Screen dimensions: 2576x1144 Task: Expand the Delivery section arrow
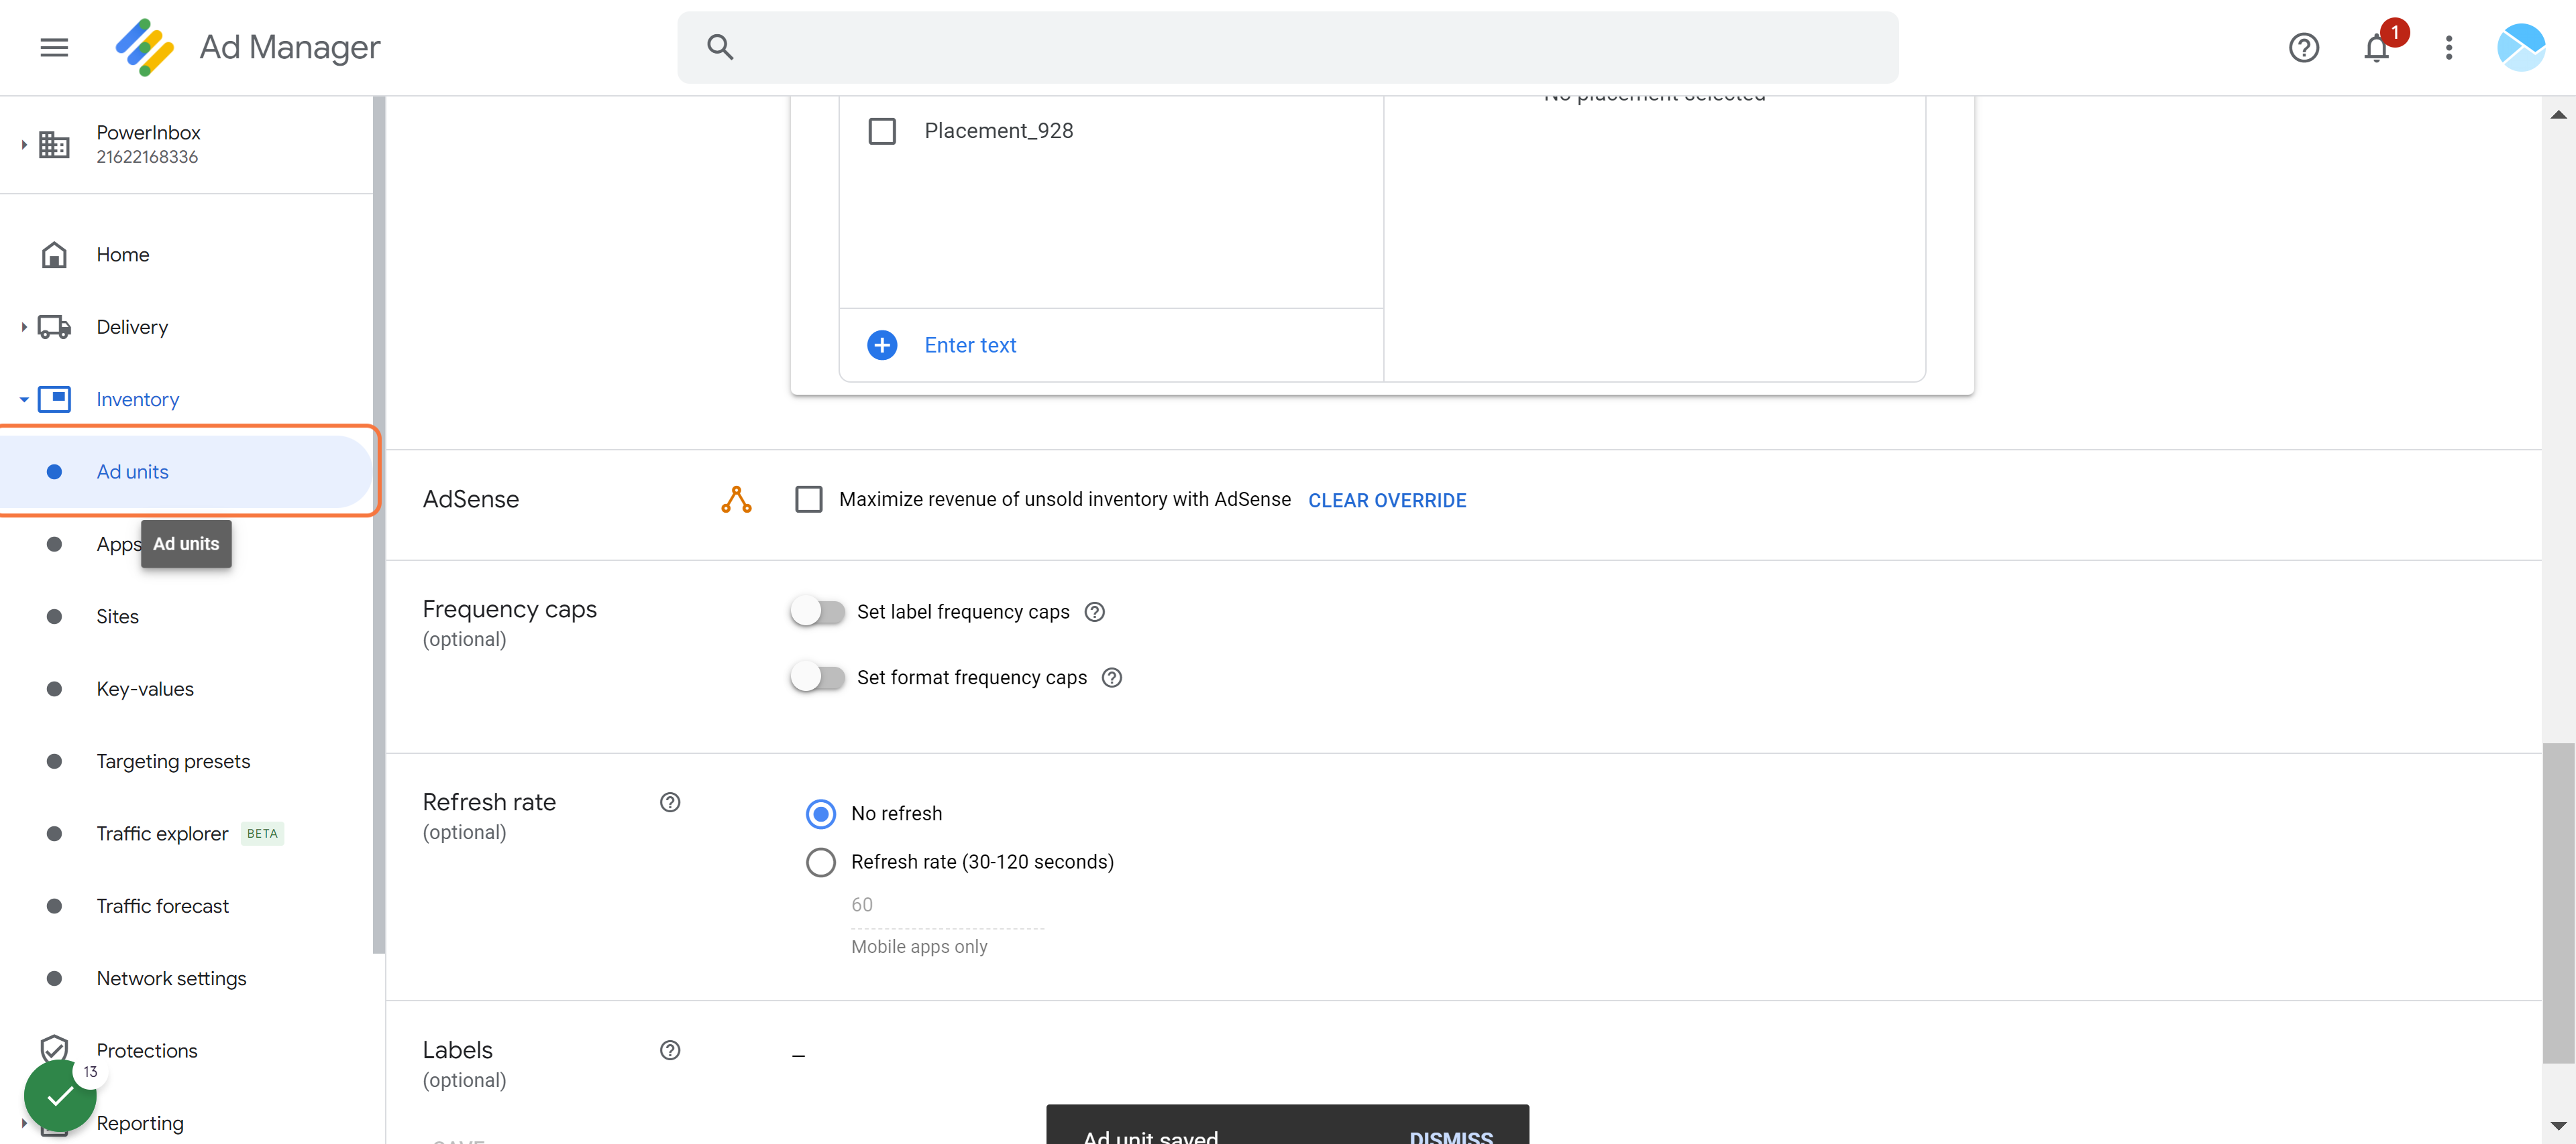[x=24, y=327]
